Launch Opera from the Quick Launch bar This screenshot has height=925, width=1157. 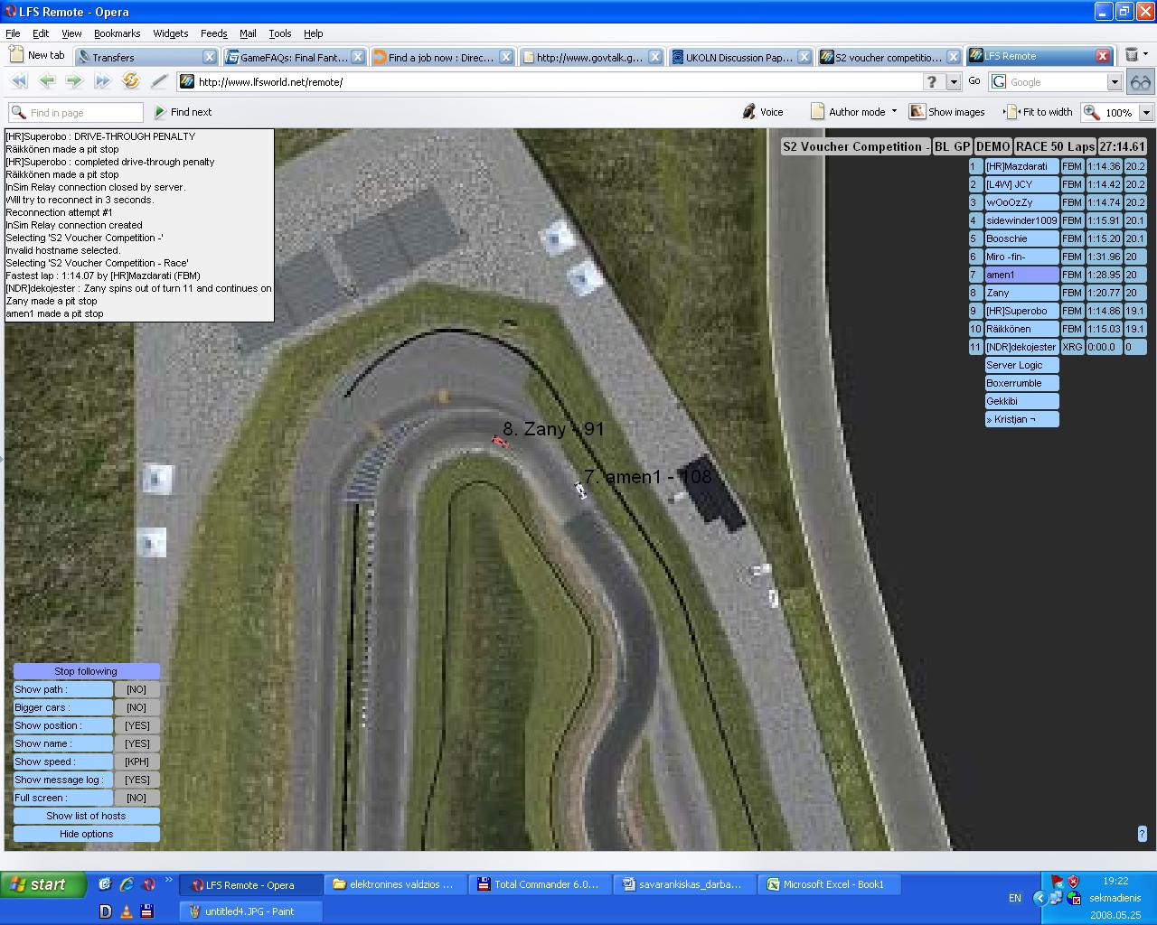click(x=149, y=884)
